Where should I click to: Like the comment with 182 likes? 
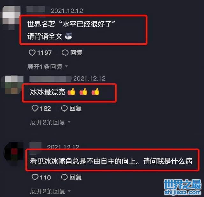pos(35,108)
